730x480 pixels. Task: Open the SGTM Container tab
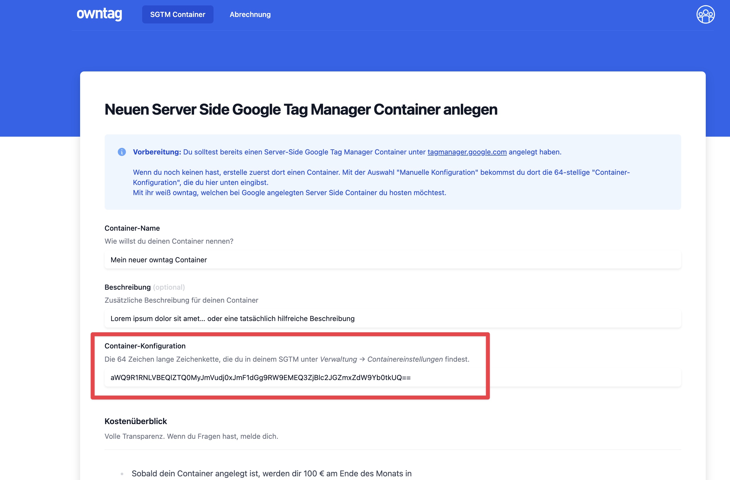[178, 14]
